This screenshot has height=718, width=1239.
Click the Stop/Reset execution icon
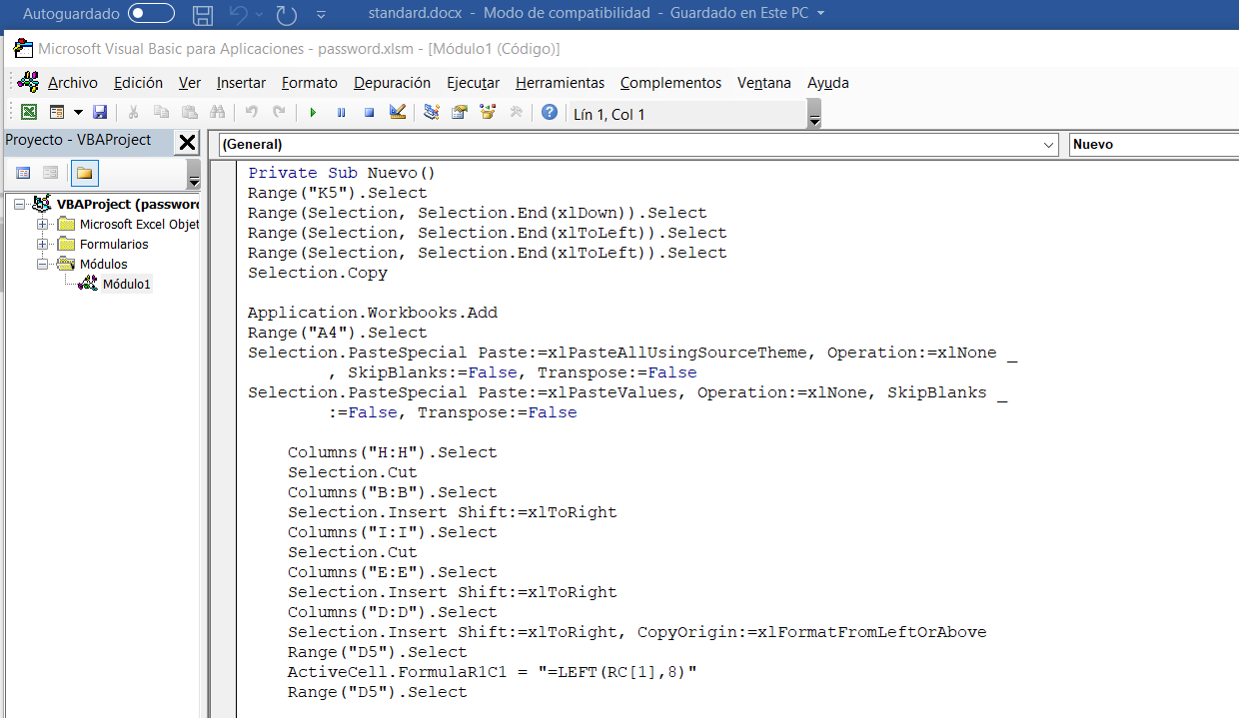pyautogui.click(x=369, y=113)
